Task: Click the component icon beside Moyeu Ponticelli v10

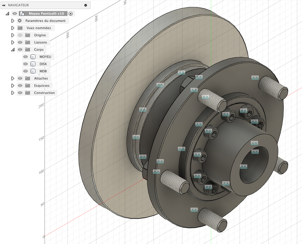Action: click(x=22, y=14)
